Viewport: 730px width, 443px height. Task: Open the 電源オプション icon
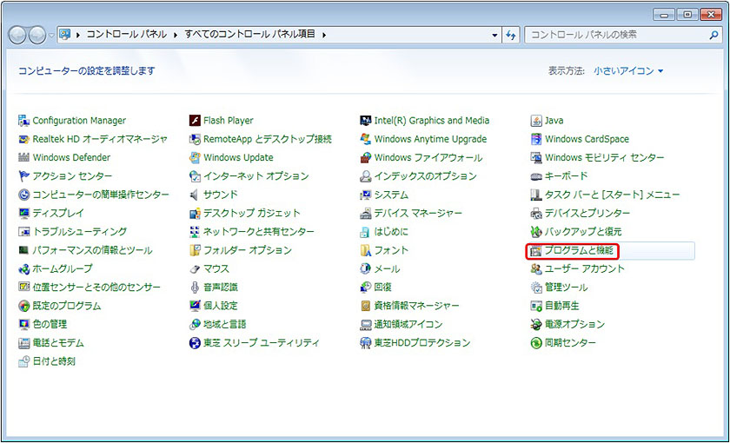coord(536,325)
